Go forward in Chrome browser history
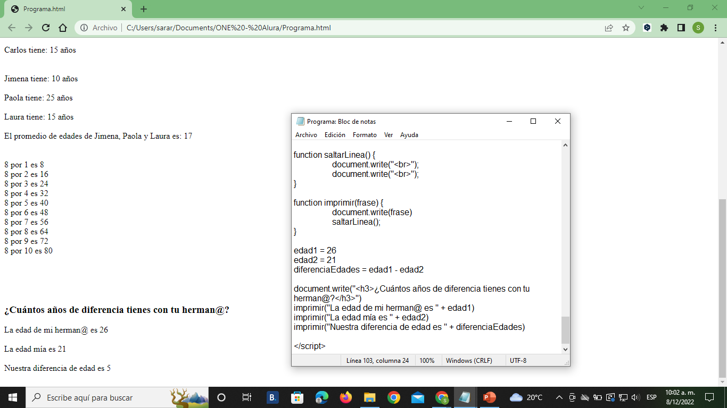Screen dimensions: 727x408 pyautogui.click(x=29, y=28)
